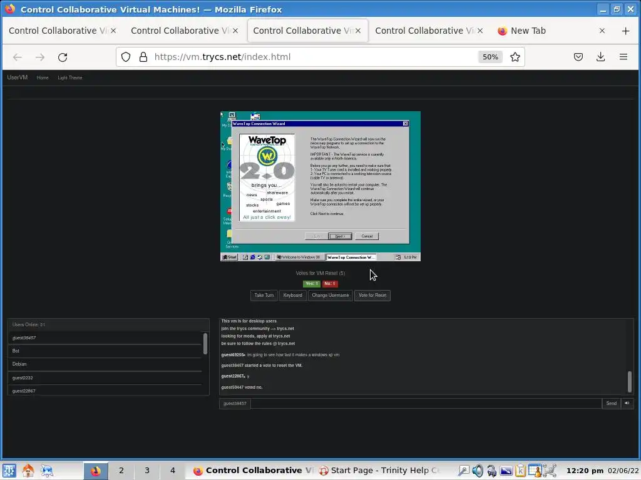Click magnifier search tray icon

pyautogui.click(x=463, y=471)
